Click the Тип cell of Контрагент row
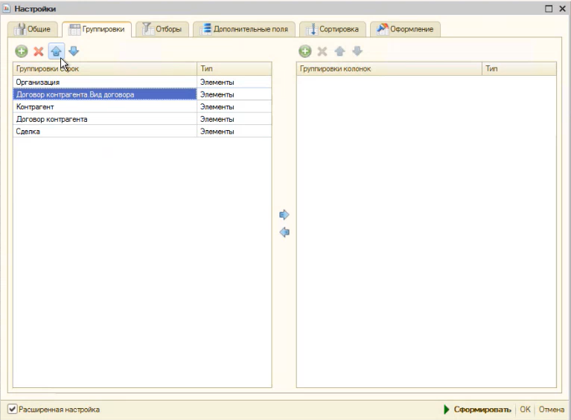 click(x=234, y=106)
